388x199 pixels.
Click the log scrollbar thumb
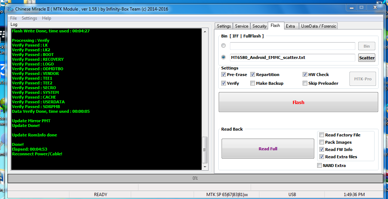(205, 150)
